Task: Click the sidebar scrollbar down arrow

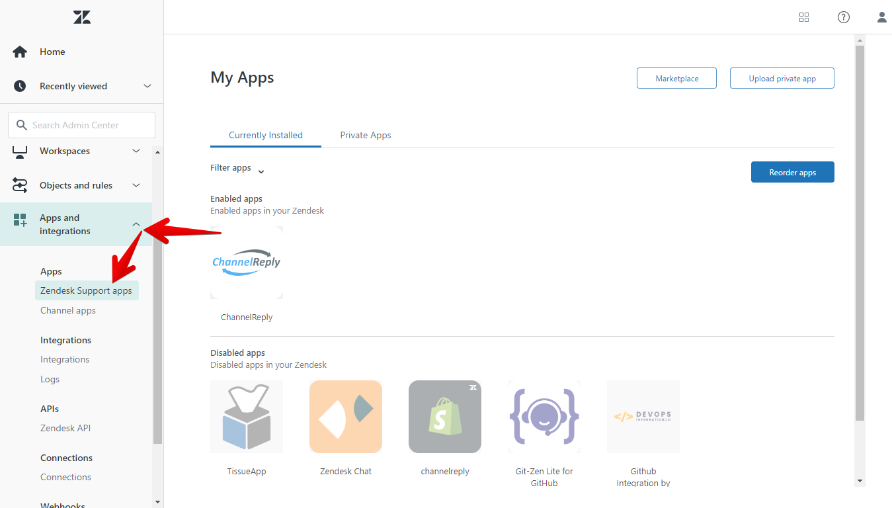Action: point(157,502)
